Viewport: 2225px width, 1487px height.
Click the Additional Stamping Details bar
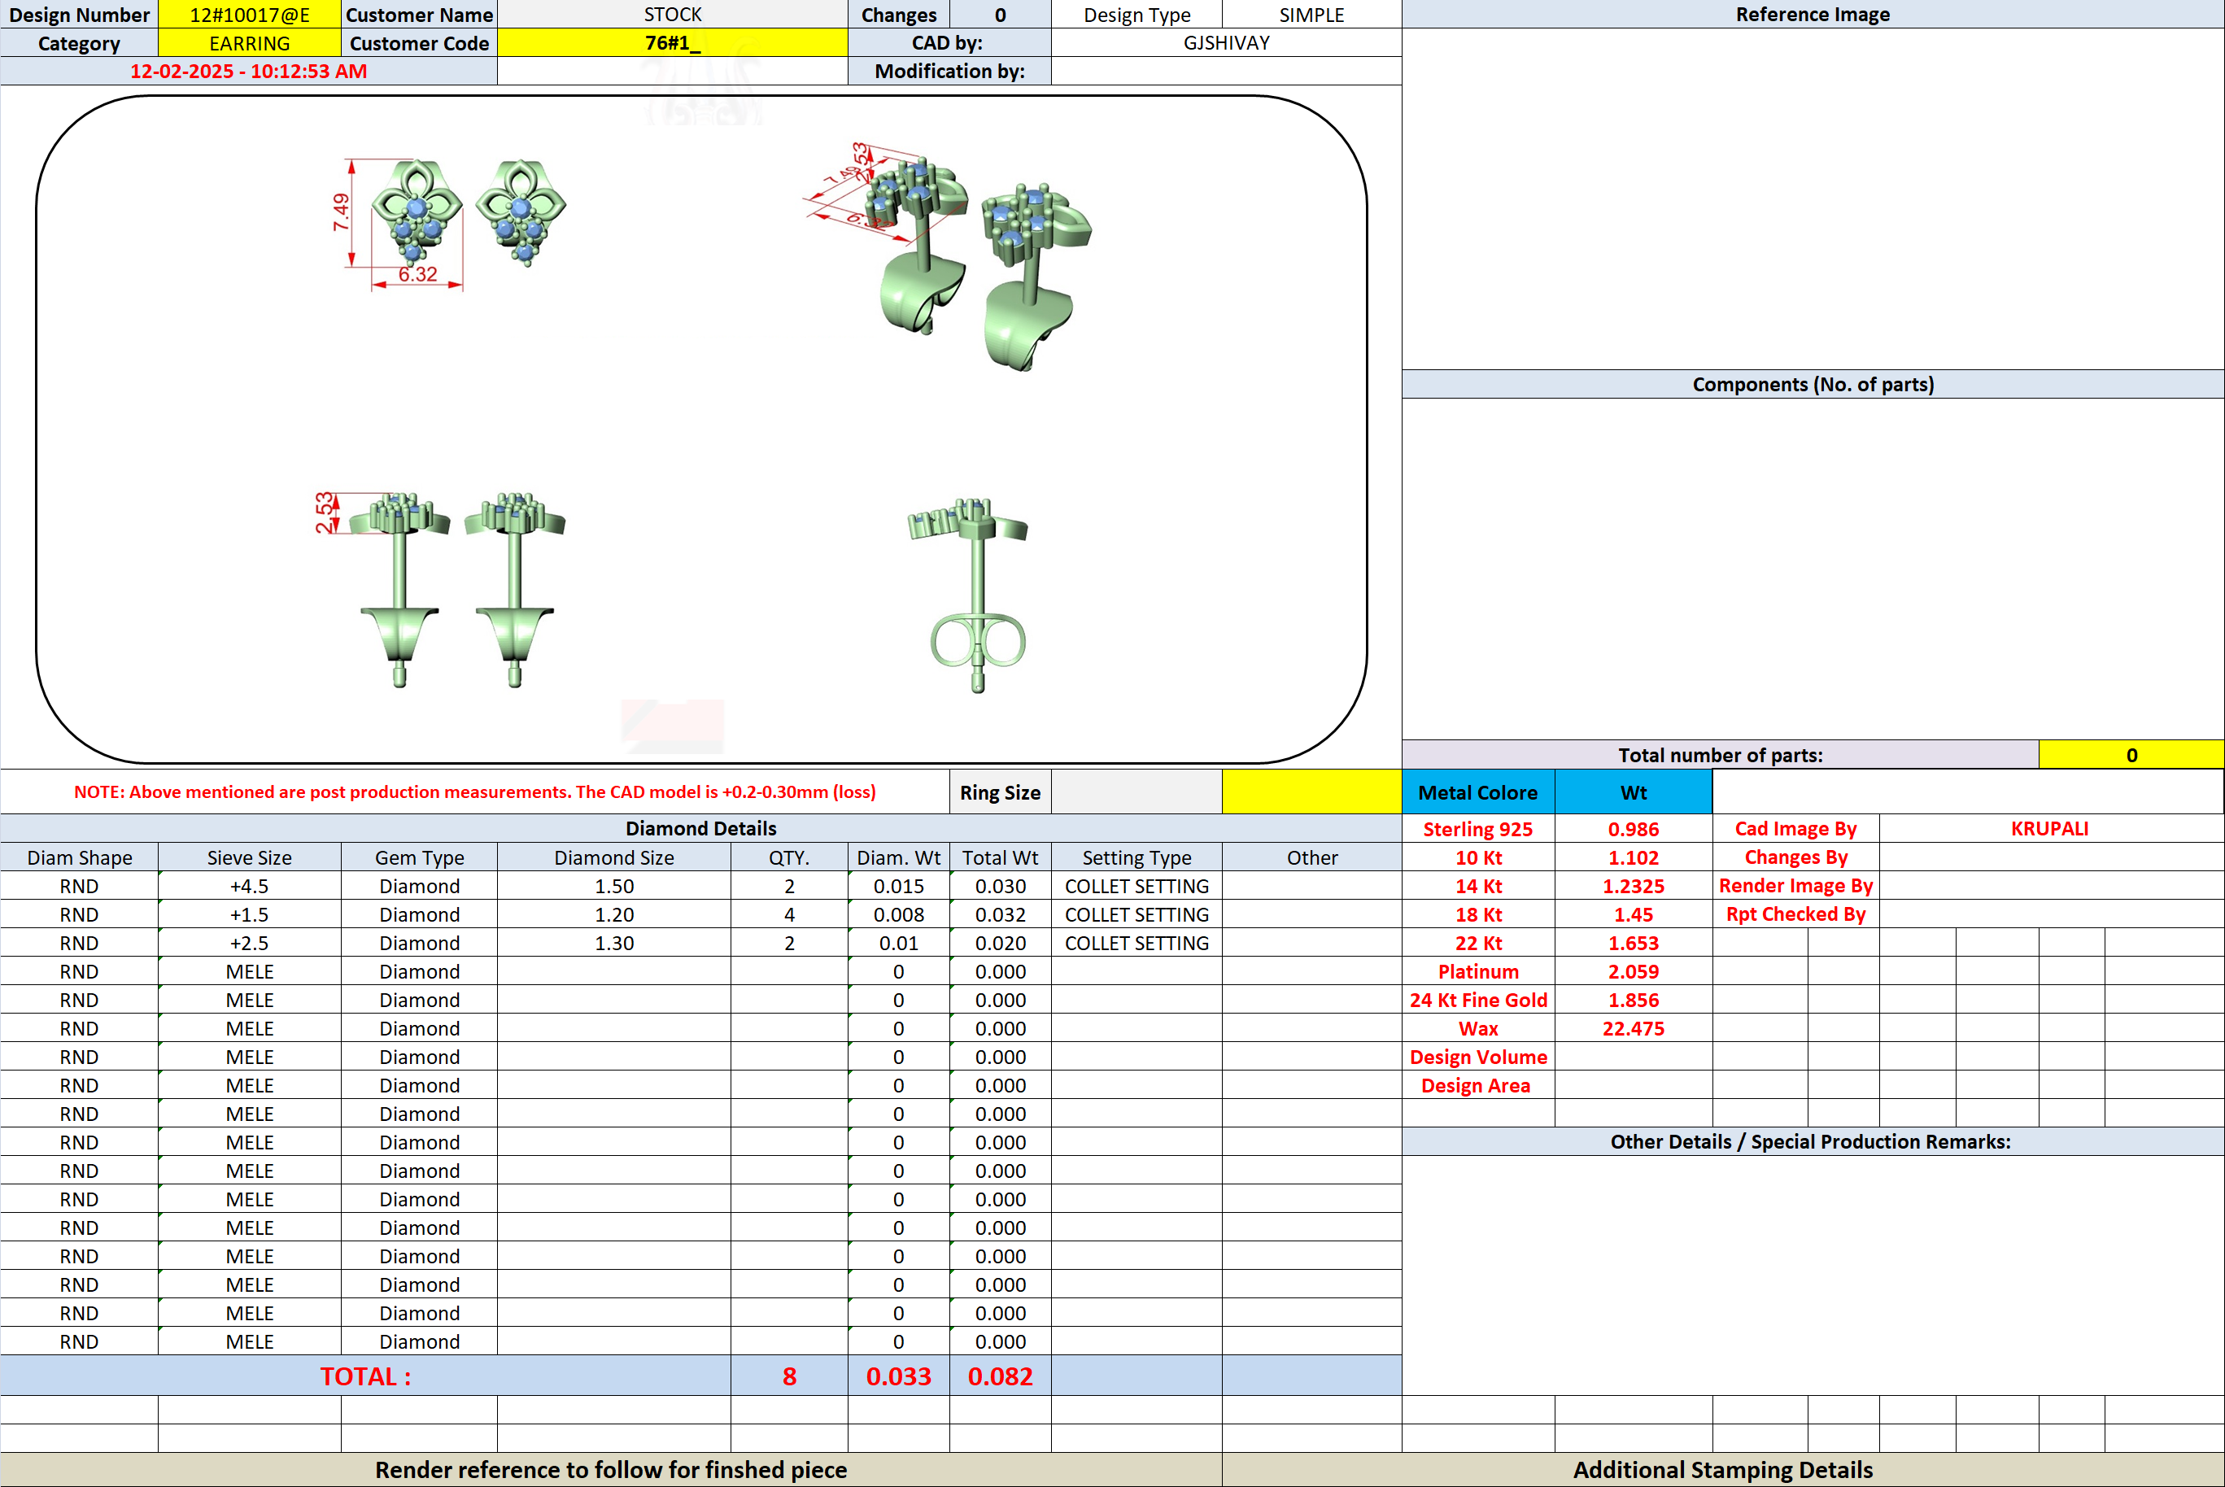coord(1722,1469)
